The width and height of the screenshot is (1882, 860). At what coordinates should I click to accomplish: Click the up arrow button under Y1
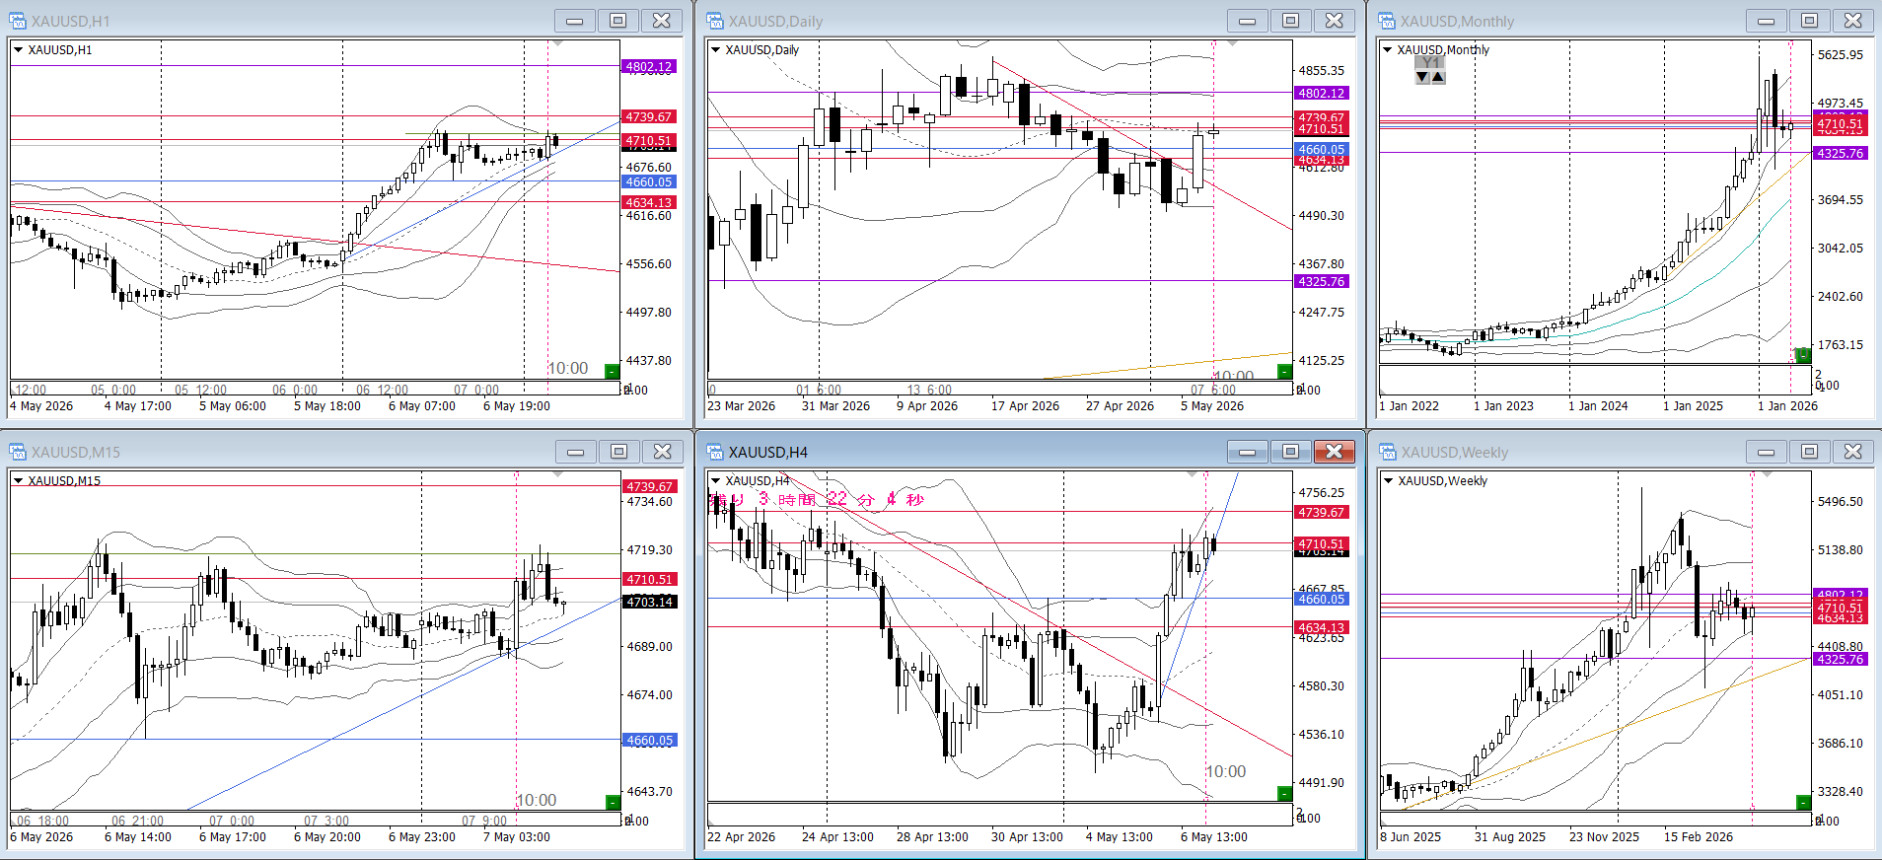tap(1438, 77)
